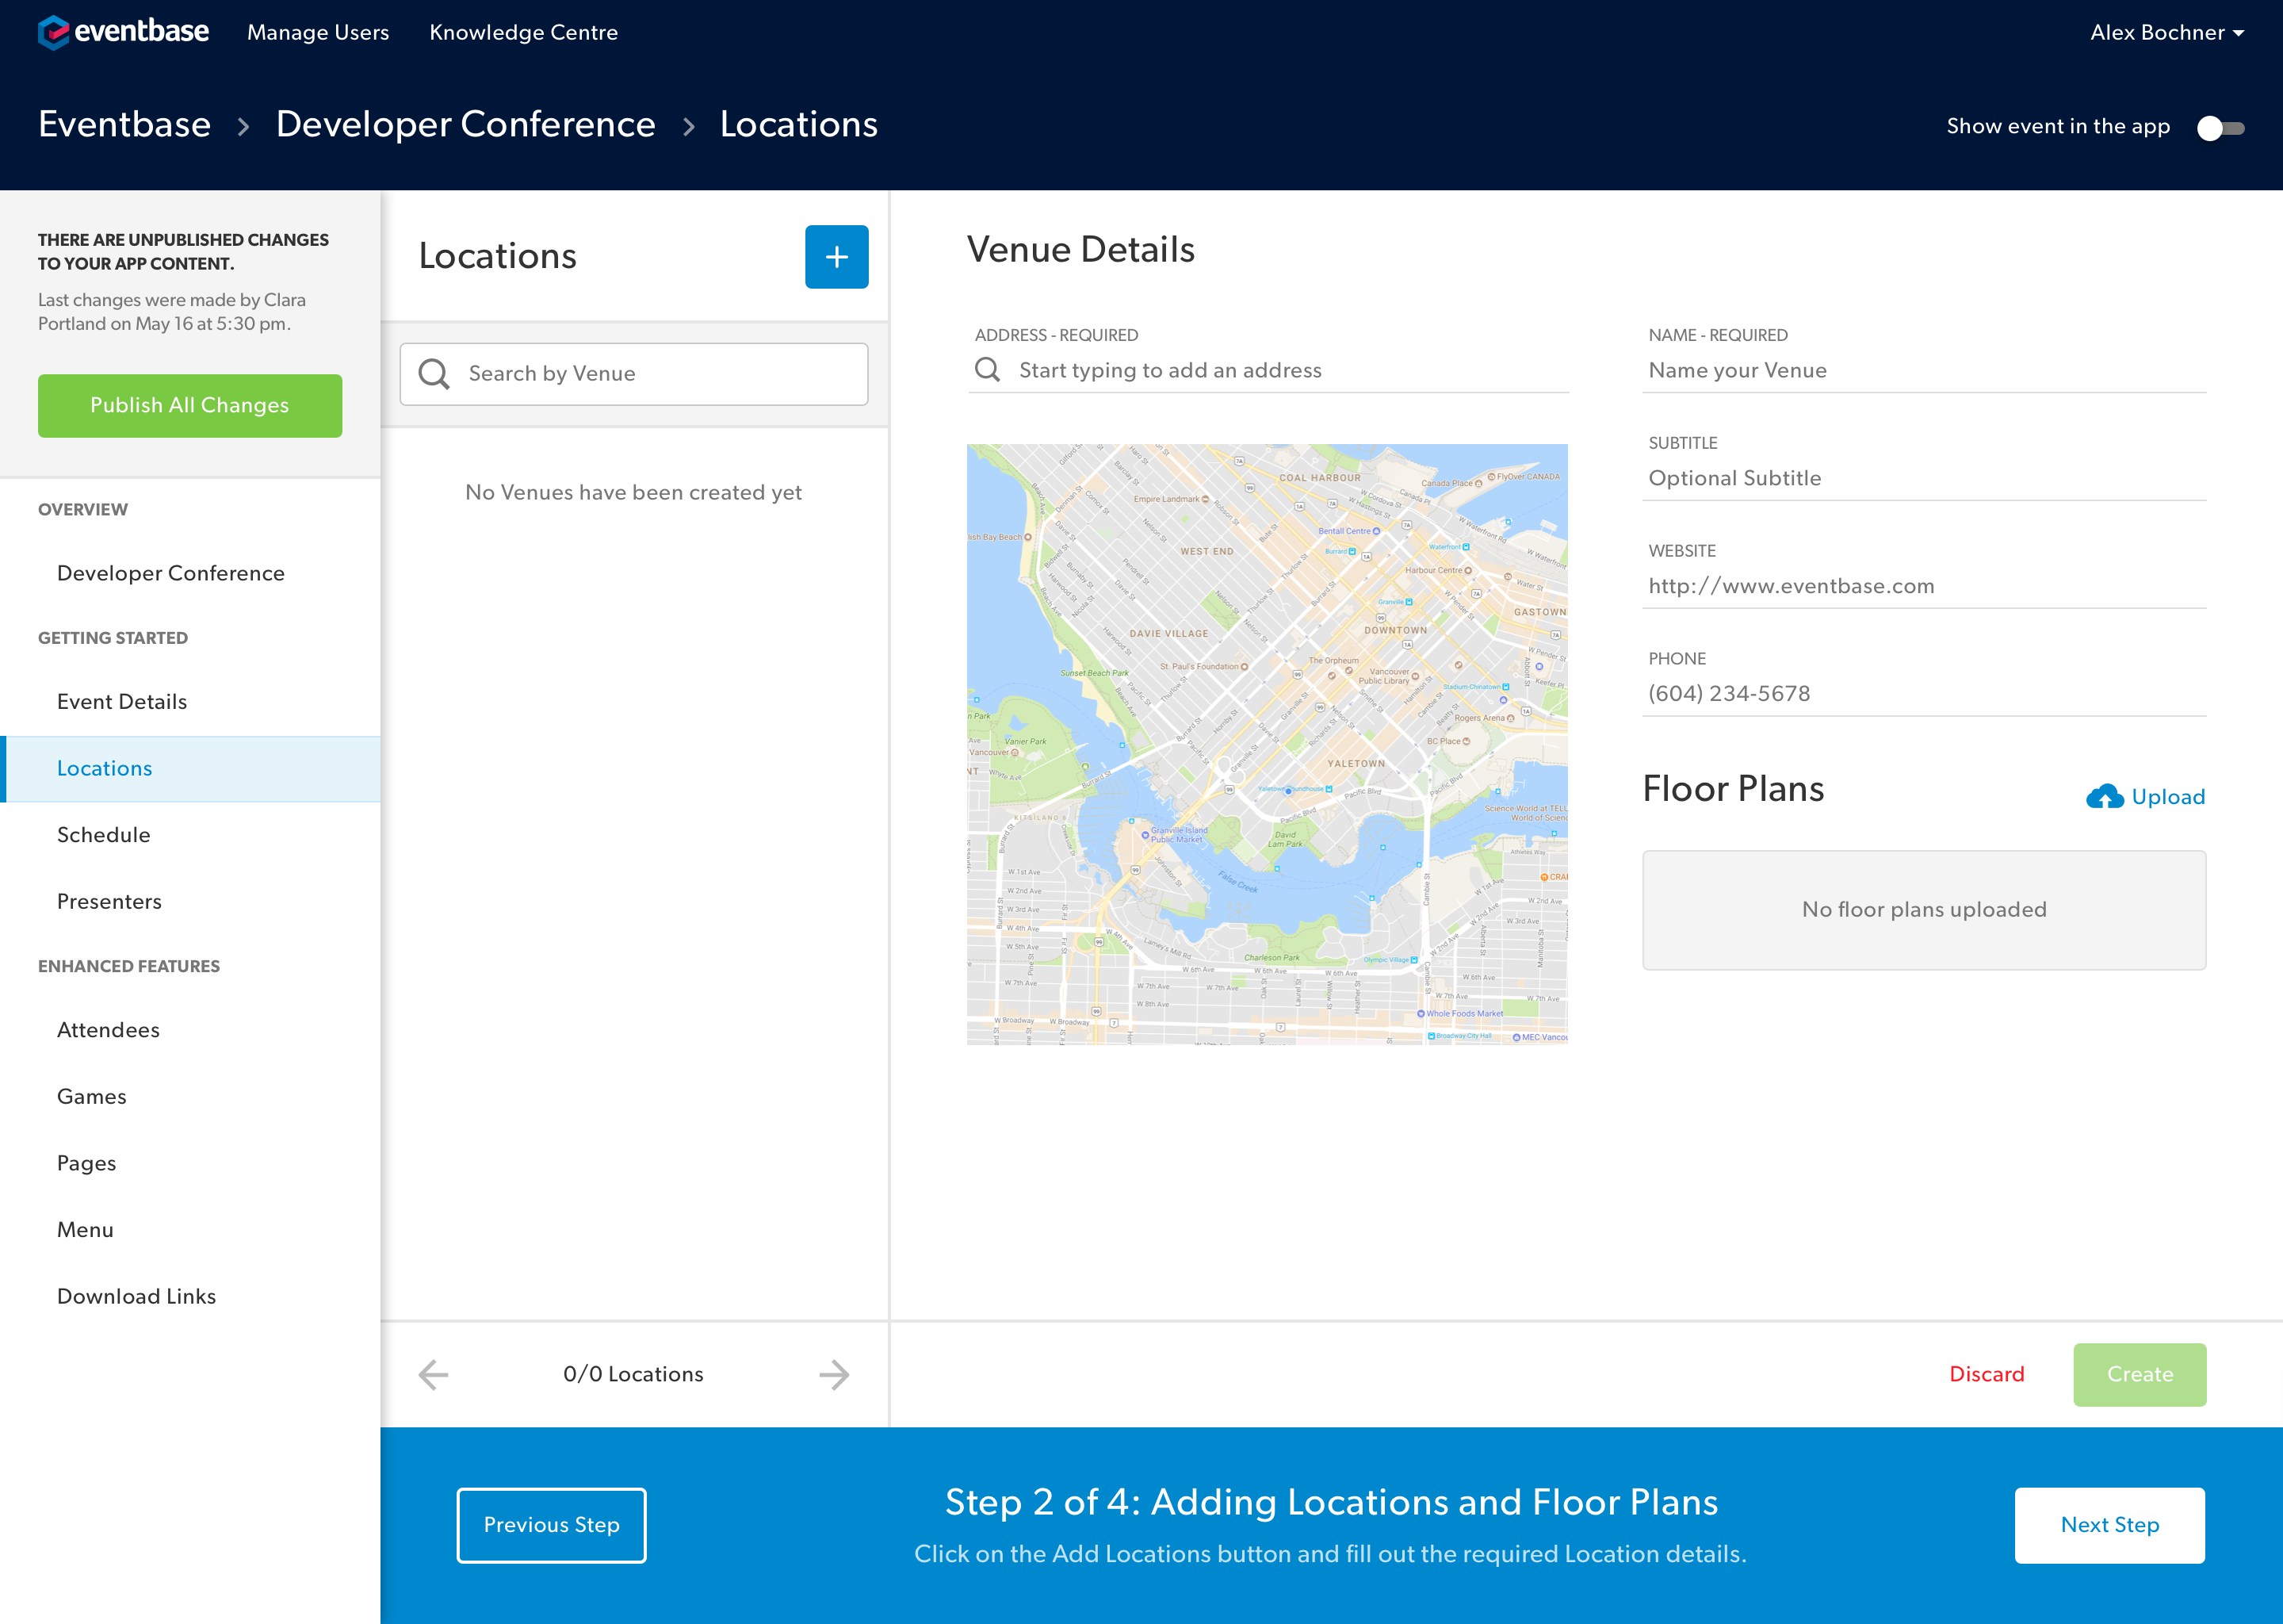Click the Next Step button
This screenshot has height=1624, width=2283.
tap(2109, 1526)
